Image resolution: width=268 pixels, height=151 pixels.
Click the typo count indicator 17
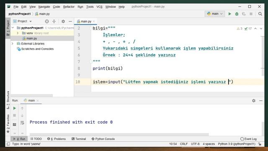point(248,29)
